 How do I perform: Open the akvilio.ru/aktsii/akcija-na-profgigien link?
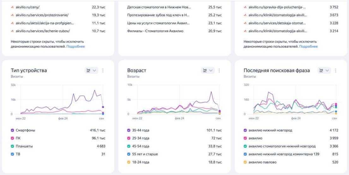point(45,23)
